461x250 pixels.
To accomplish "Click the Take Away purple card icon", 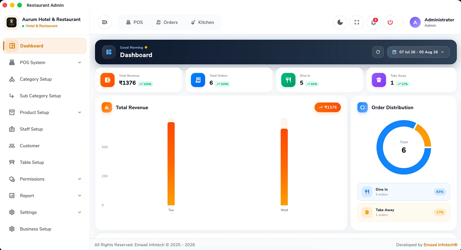I will tap(379, 80).
